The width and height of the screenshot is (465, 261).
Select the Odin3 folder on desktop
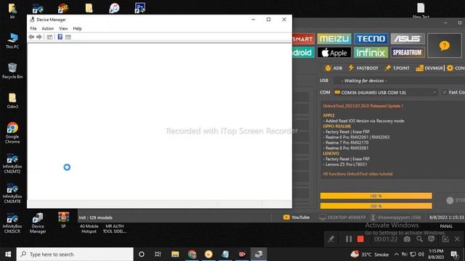pyautogui.click(x=12, y=101)
